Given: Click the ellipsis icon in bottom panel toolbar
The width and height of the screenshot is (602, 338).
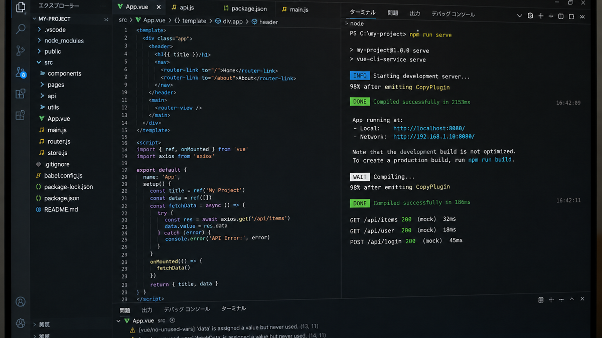Looking at the screenshot, I should point(561,299).
